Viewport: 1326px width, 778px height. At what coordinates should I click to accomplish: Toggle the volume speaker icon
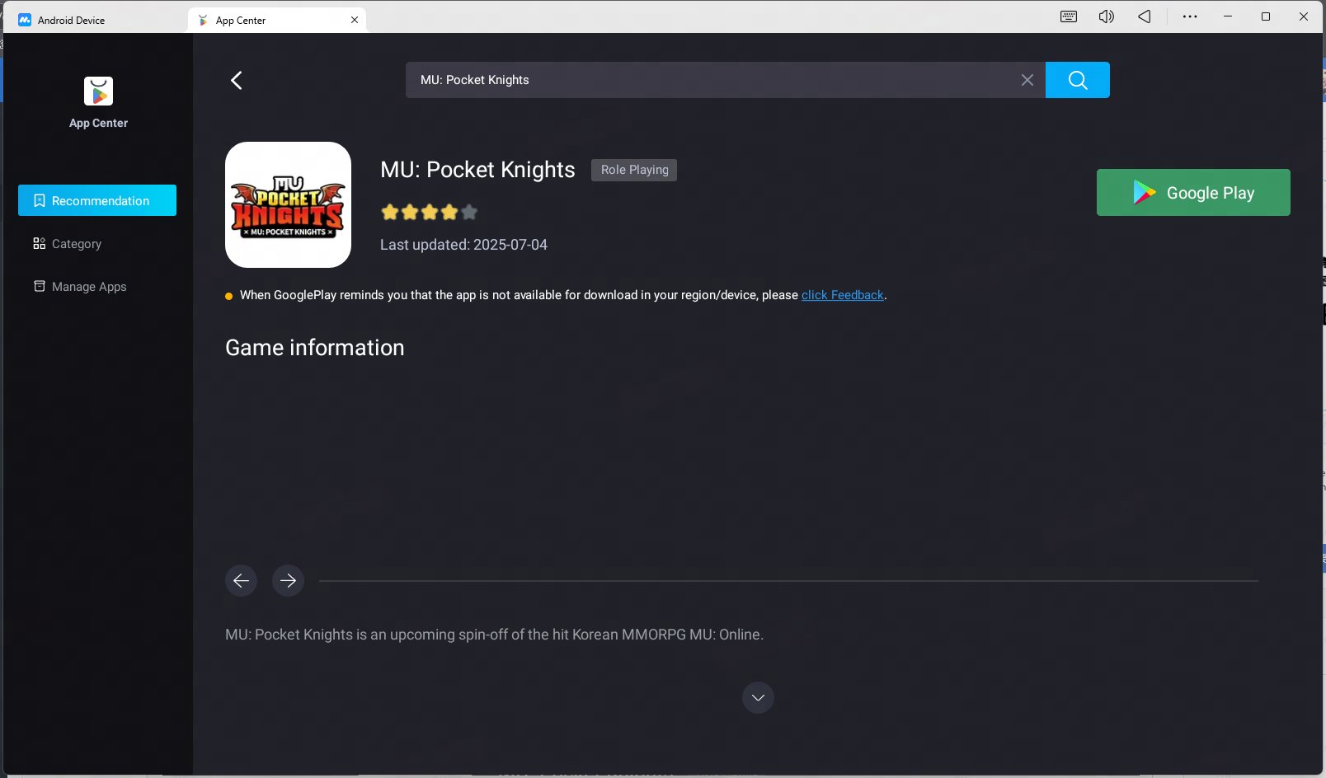point(1107,16)
